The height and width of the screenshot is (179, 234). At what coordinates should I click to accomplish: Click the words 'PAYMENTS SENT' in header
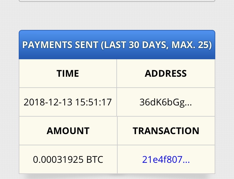(x=60, y=45)
